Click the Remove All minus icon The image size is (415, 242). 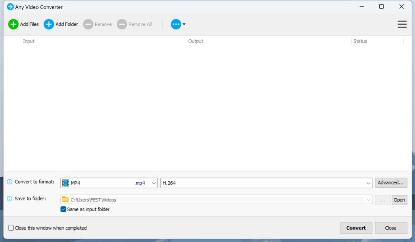coord(122,24)
